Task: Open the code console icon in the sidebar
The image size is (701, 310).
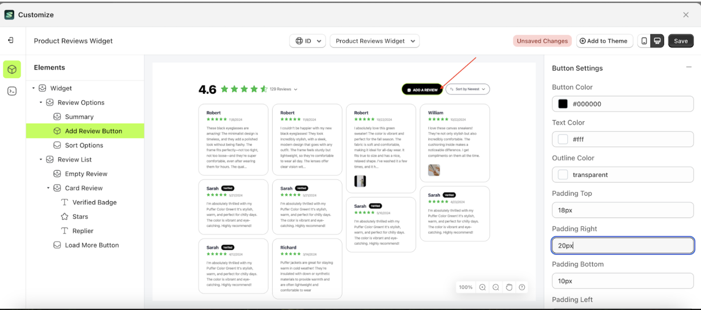Action: tap(12, 91)
